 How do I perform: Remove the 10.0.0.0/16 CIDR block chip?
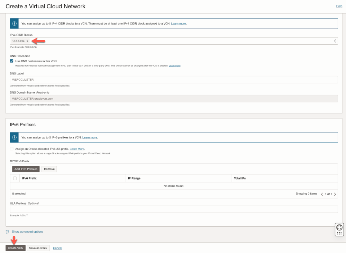coord(27,41)
